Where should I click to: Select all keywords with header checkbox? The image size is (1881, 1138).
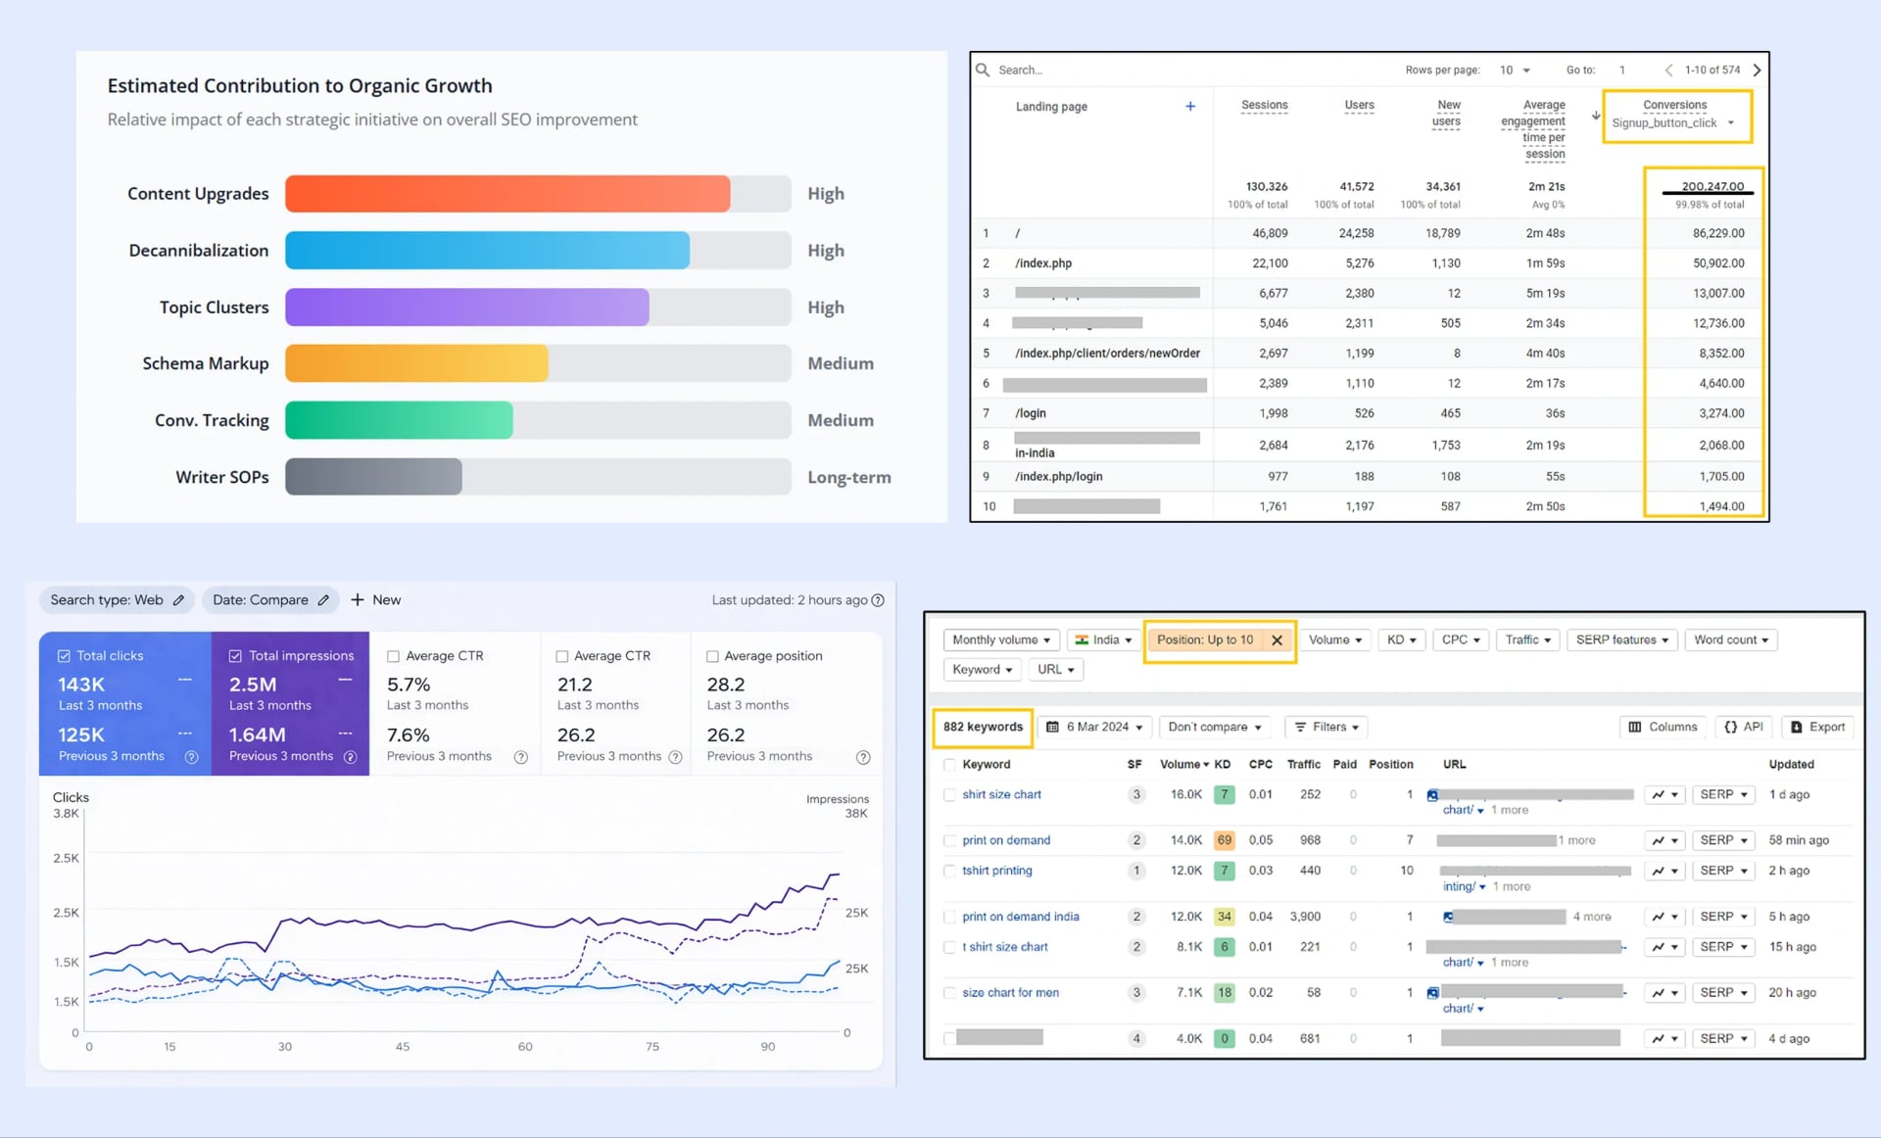(949, 765)
